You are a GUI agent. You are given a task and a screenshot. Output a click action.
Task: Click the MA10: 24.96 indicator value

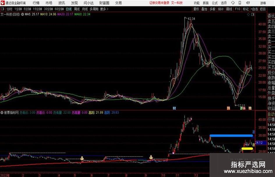pos(48,14)
